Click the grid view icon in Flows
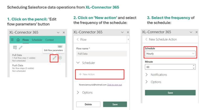208x110 pixels. click(60, 47)
